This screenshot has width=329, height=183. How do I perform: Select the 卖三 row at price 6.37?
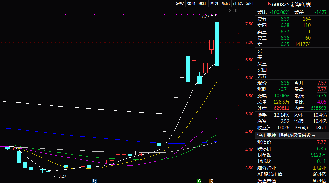click(x=292, y=32)
